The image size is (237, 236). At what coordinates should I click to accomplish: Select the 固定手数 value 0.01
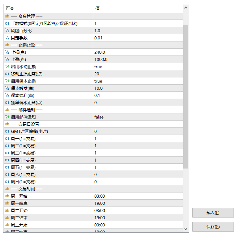[98, 38]
